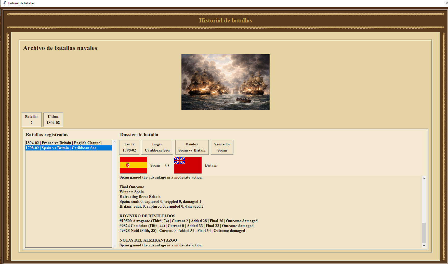Select the 1798-02 Spain vs Britain battle

pos(69,148)
